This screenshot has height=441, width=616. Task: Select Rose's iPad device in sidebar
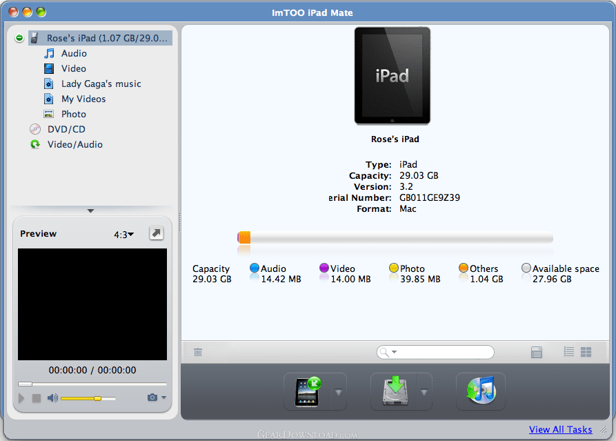click(100, 38)
